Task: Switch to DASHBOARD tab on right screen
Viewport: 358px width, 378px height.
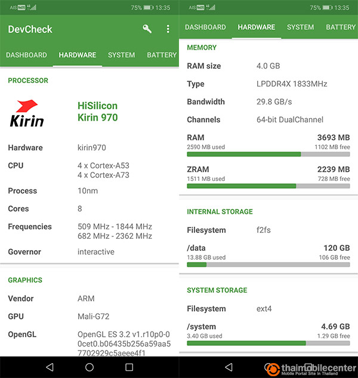Action: (x=205, y=27)
